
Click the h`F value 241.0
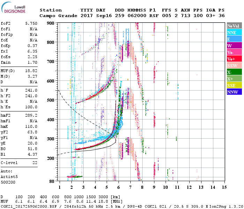pos(31,90)
